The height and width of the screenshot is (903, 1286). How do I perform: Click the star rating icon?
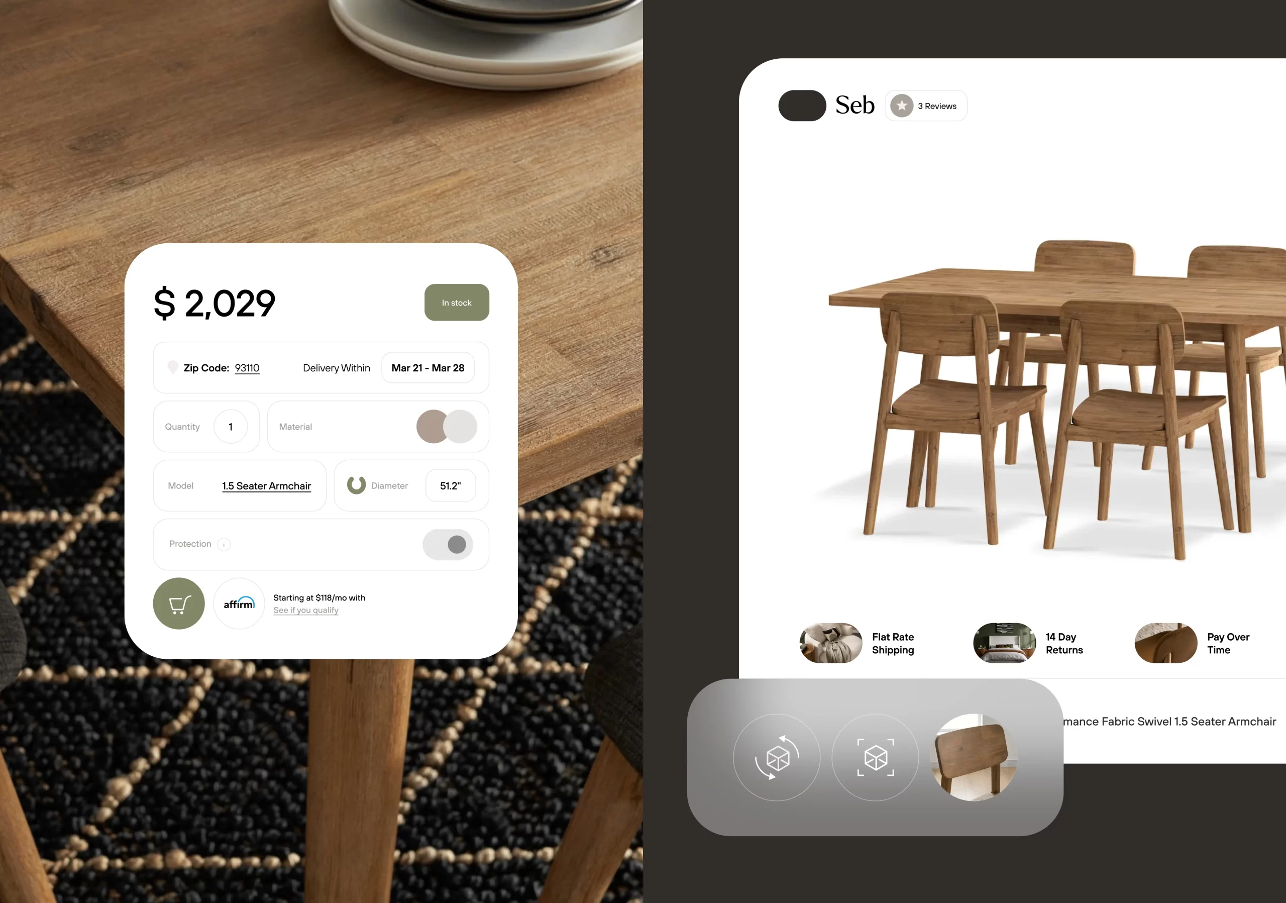point(900,105)
